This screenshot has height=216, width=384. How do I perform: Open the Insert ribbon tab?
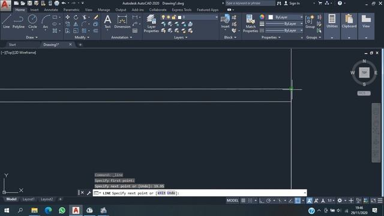click(x=34, y=10)
